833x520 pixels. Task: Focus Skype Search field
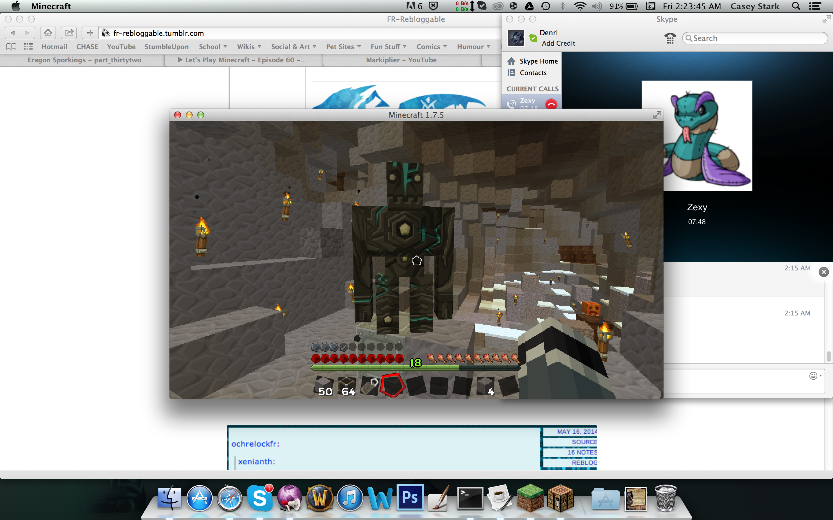(x=755, y=38)
